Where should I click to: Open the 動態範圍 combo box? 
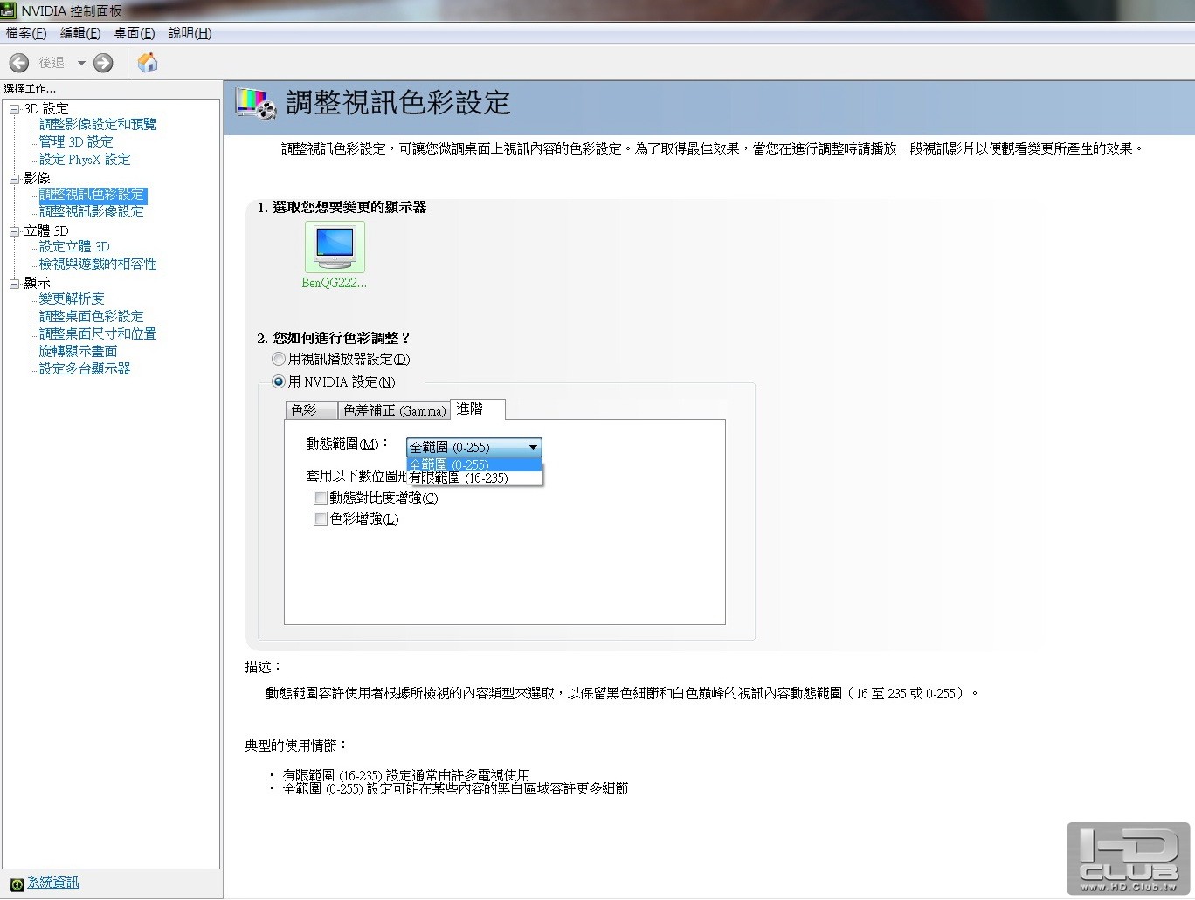[474, 447]
